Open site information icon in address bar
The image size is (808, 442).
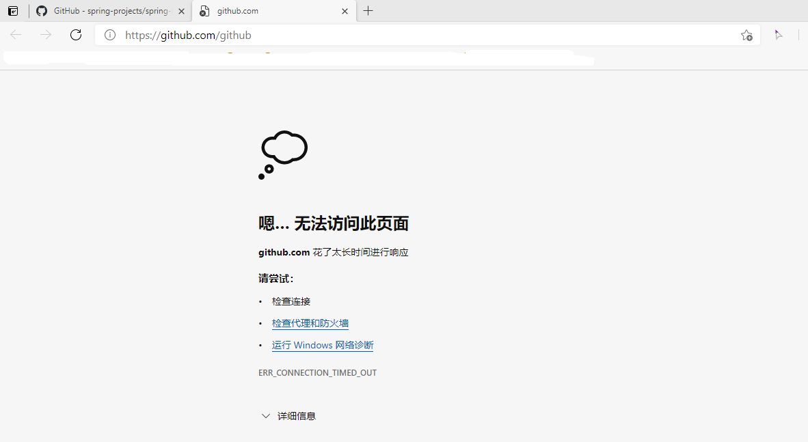(110, 35)
